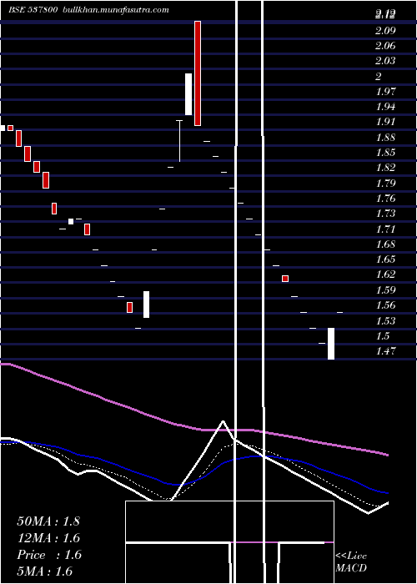Click the 2.09 price axis label
Screen dimensions: 417x584
385,31
